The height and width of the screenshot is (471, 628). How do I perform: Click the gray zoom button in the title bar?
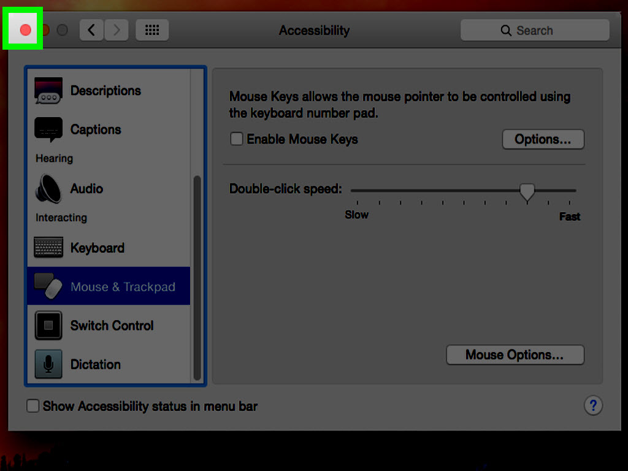62,30
